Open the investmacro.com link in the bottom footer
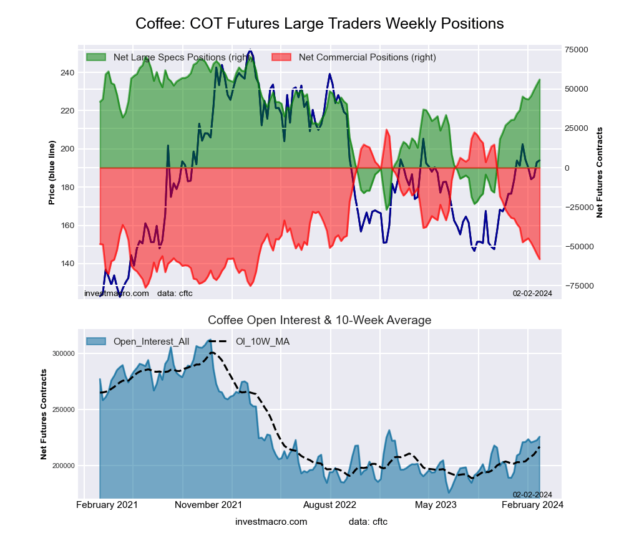This screenshot has height=536, width=624. (x=271, y=521)
